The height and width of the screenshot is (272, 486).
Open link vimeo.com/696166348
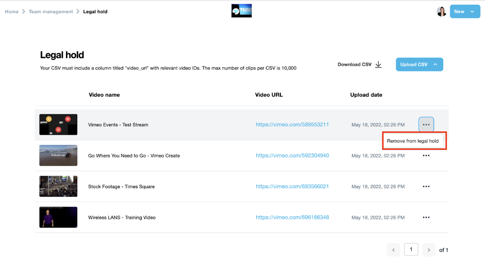(x=292, y=218)
